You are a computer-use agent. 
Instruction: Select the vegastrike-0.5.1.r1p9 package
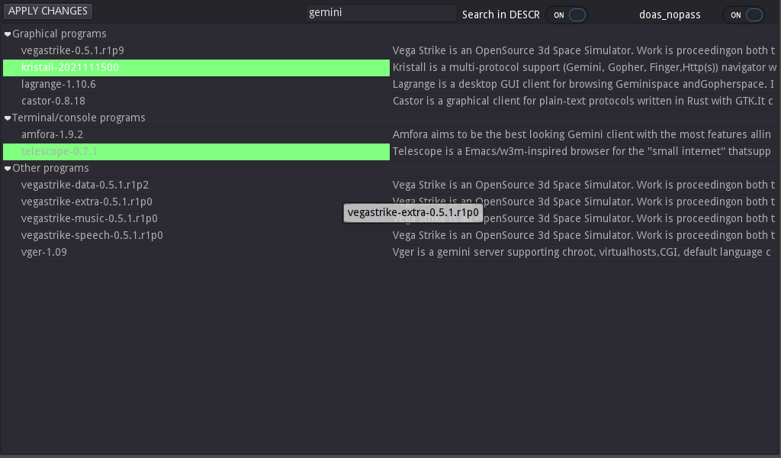coord(72,51)
